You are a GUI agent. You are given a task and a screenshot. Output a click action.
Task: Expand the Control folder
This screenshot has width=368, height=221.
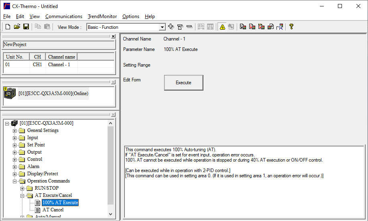[x=14, y=160]
